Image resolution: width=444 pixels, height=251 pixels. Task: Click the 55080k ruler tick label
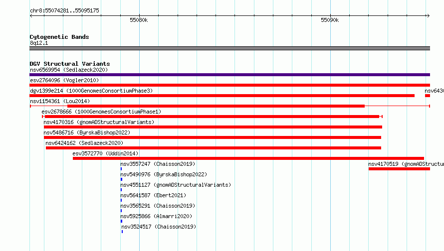click(139, 20)
